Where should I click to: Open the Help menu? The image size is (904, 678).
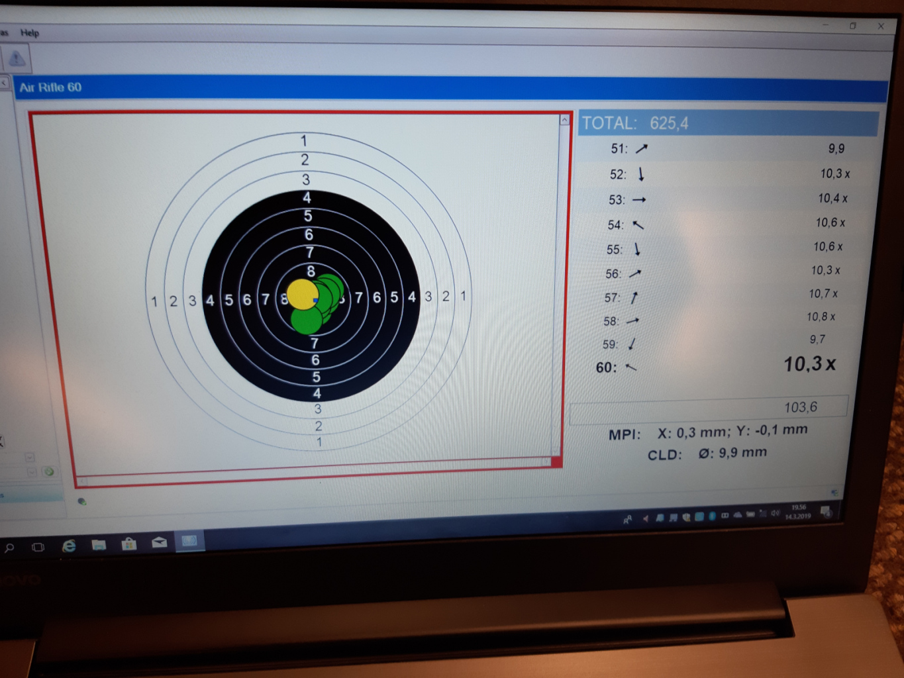click(30, 32)
